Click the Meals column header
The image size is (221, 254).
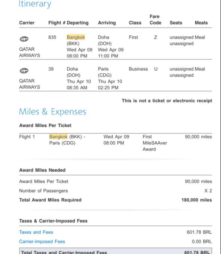(201, 23)
